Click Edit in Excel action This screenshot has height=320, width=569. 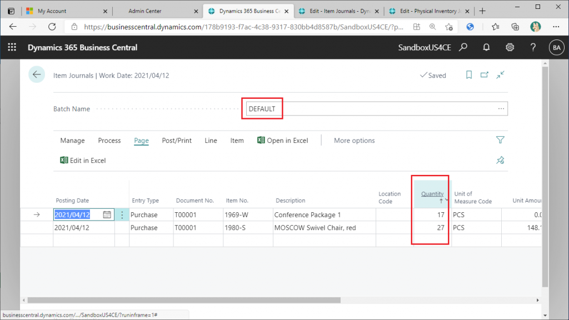coord(83,161)
